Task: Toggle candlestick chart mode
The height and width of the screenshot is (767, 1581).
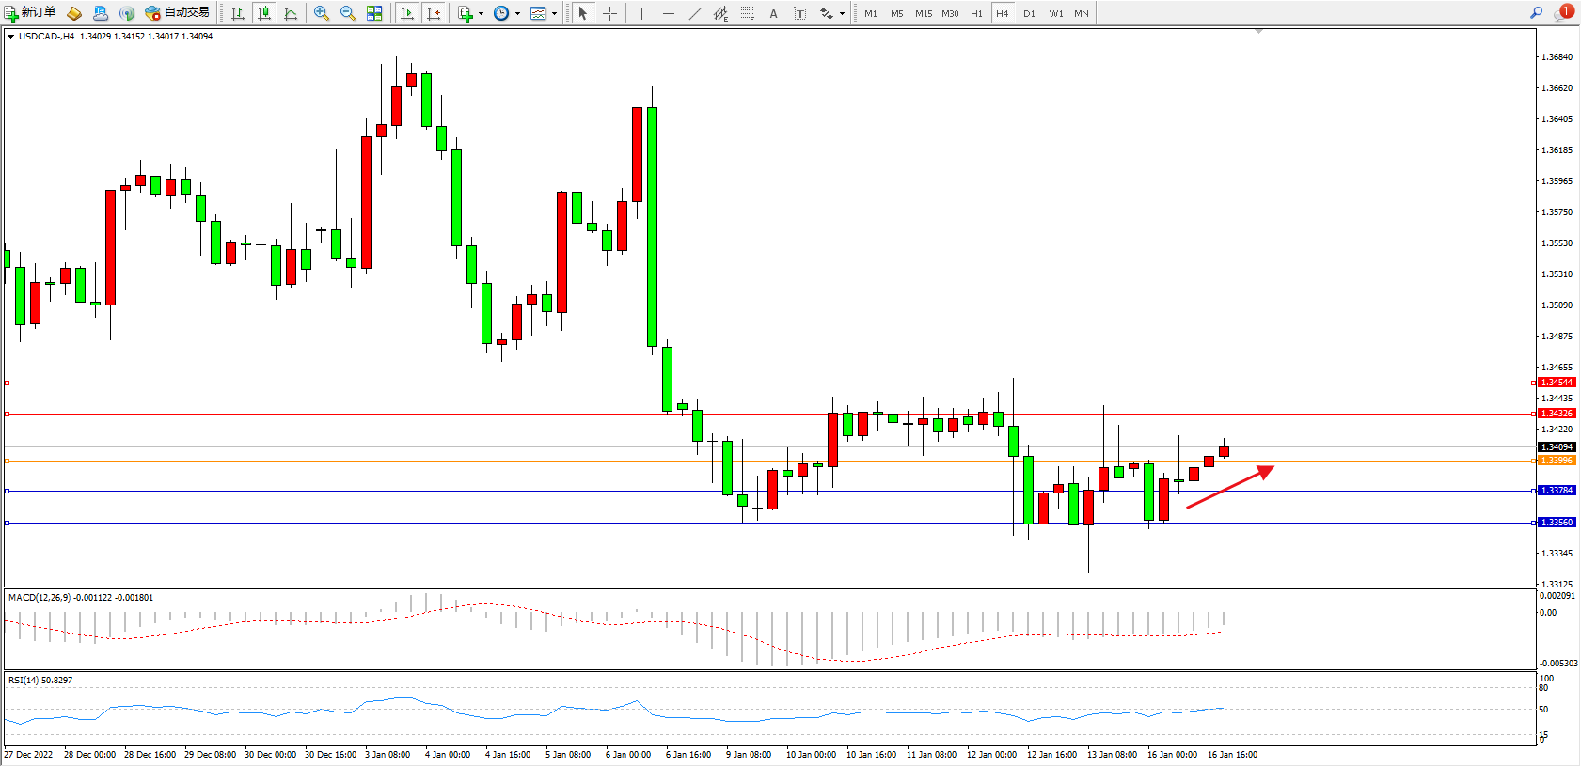Action: pyautogui.click(x=264, y=13)
